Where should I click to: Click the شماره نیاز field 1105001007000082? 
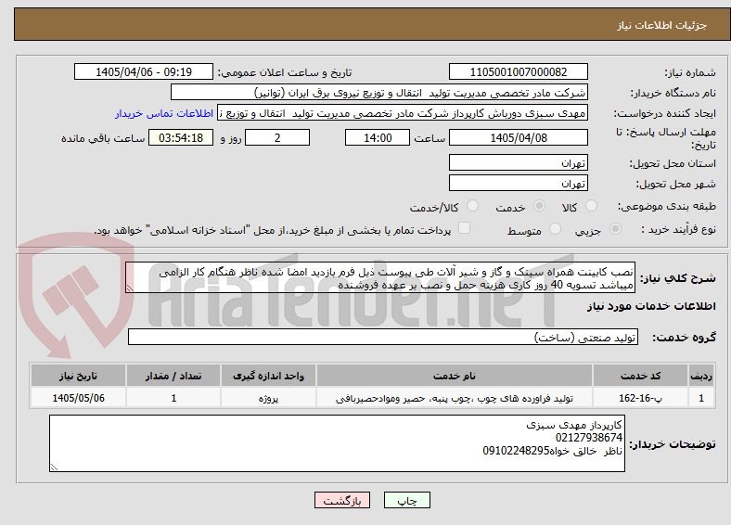coord(519,71)
